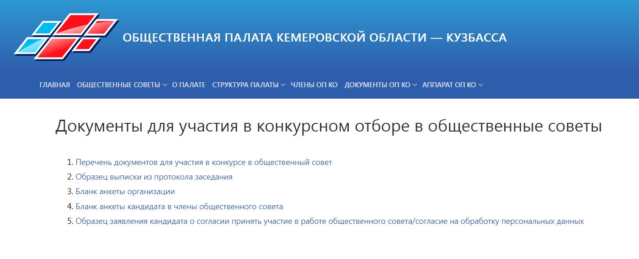The width and height of the screenshot is (639, 259).
Task: Click heading Документы для участия в конкурсном отборе
Action: coord(328,126)
